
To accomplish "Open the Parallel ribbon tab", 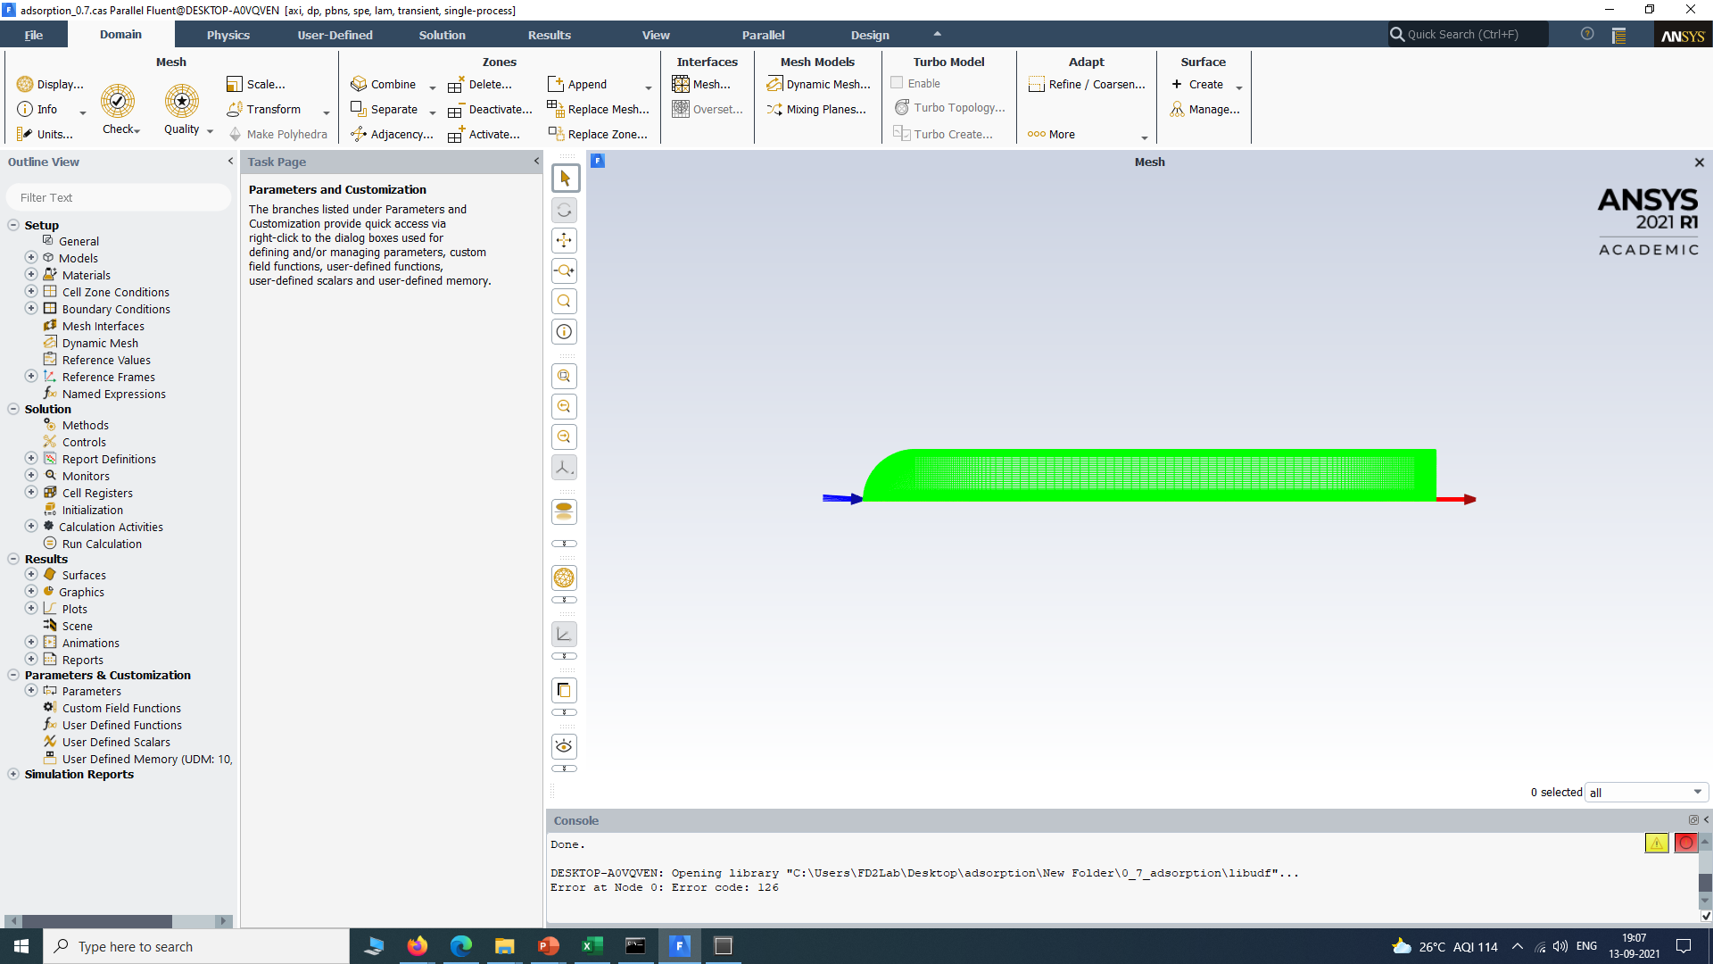I will pyautogui.click(x=764, y=35).
